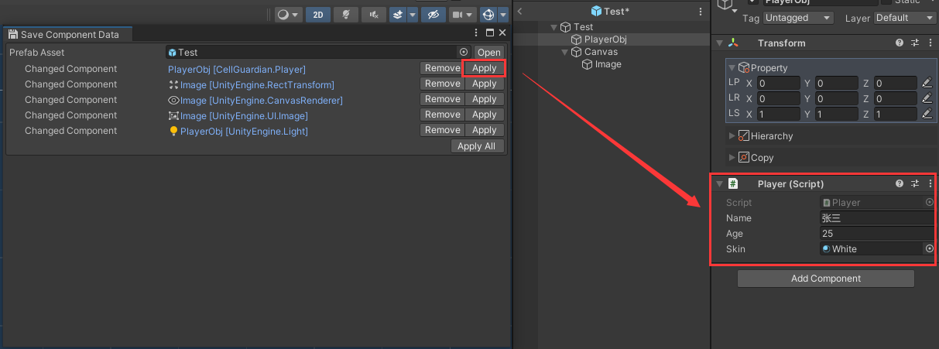
Task: Open Image [UnityEngine.CanvasRenderer] link
Action: (x=255, y=101)
